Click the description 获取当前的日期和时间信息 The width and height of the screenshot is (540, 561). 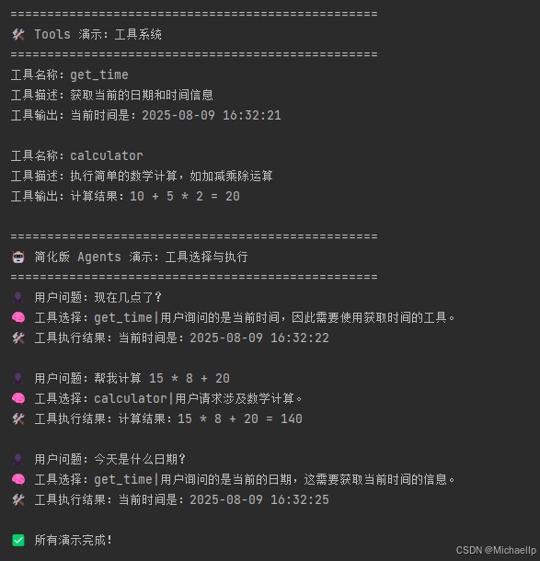pos(142,95)
